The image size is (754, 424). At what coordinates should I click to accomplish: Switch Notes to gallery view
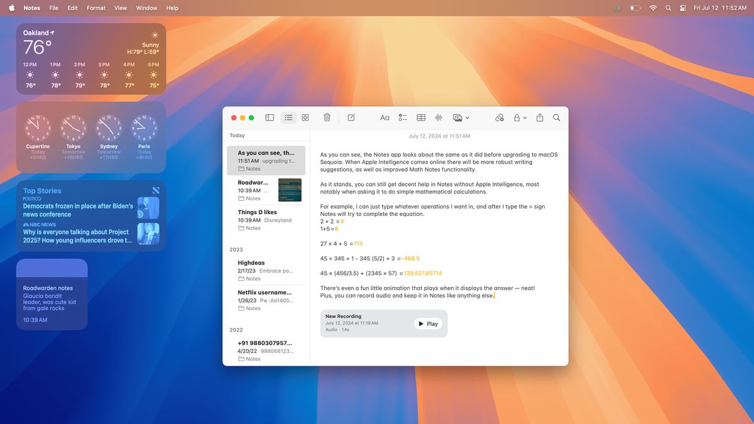click(x=305, y=117)
